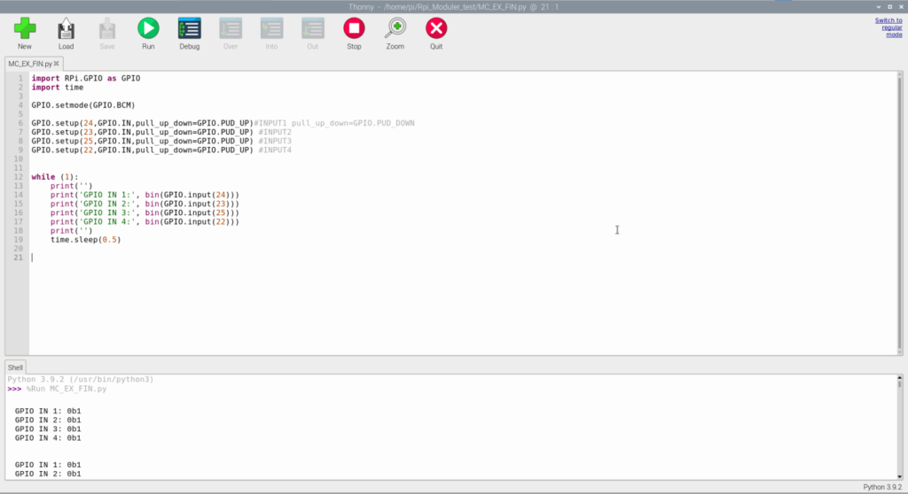
Task: Click the Save toolbar icon
Action: [106, 29]
